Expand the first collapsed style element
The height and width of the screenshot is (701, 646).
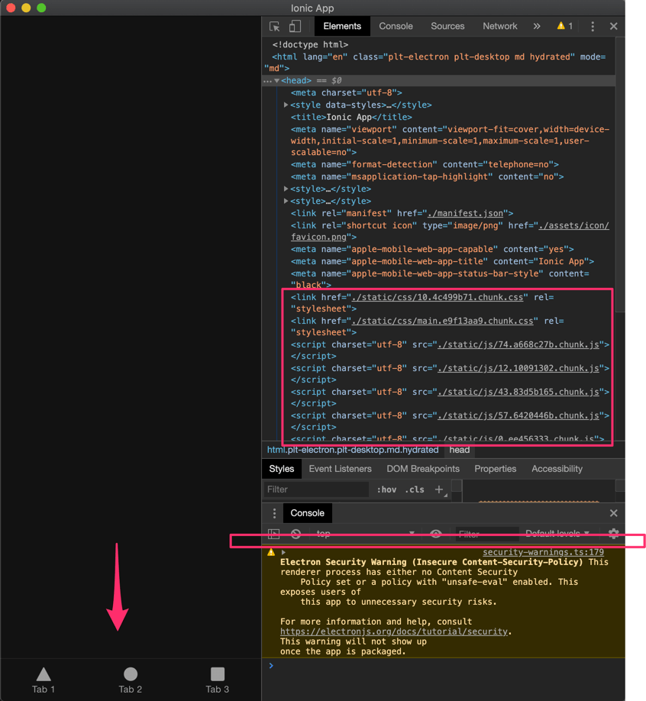click(286, 189)
